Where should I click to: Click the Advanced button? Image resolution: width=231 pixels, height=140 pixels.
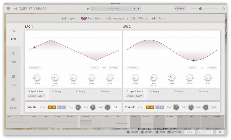tap(180, 8)
